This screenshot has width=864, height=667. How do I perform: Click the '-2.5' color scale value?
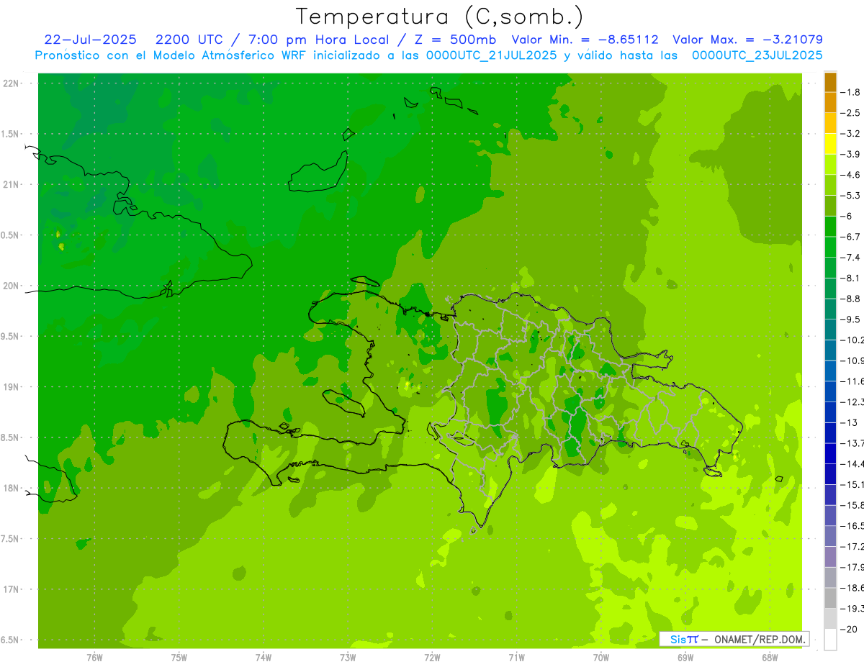[x=850, y=113]
